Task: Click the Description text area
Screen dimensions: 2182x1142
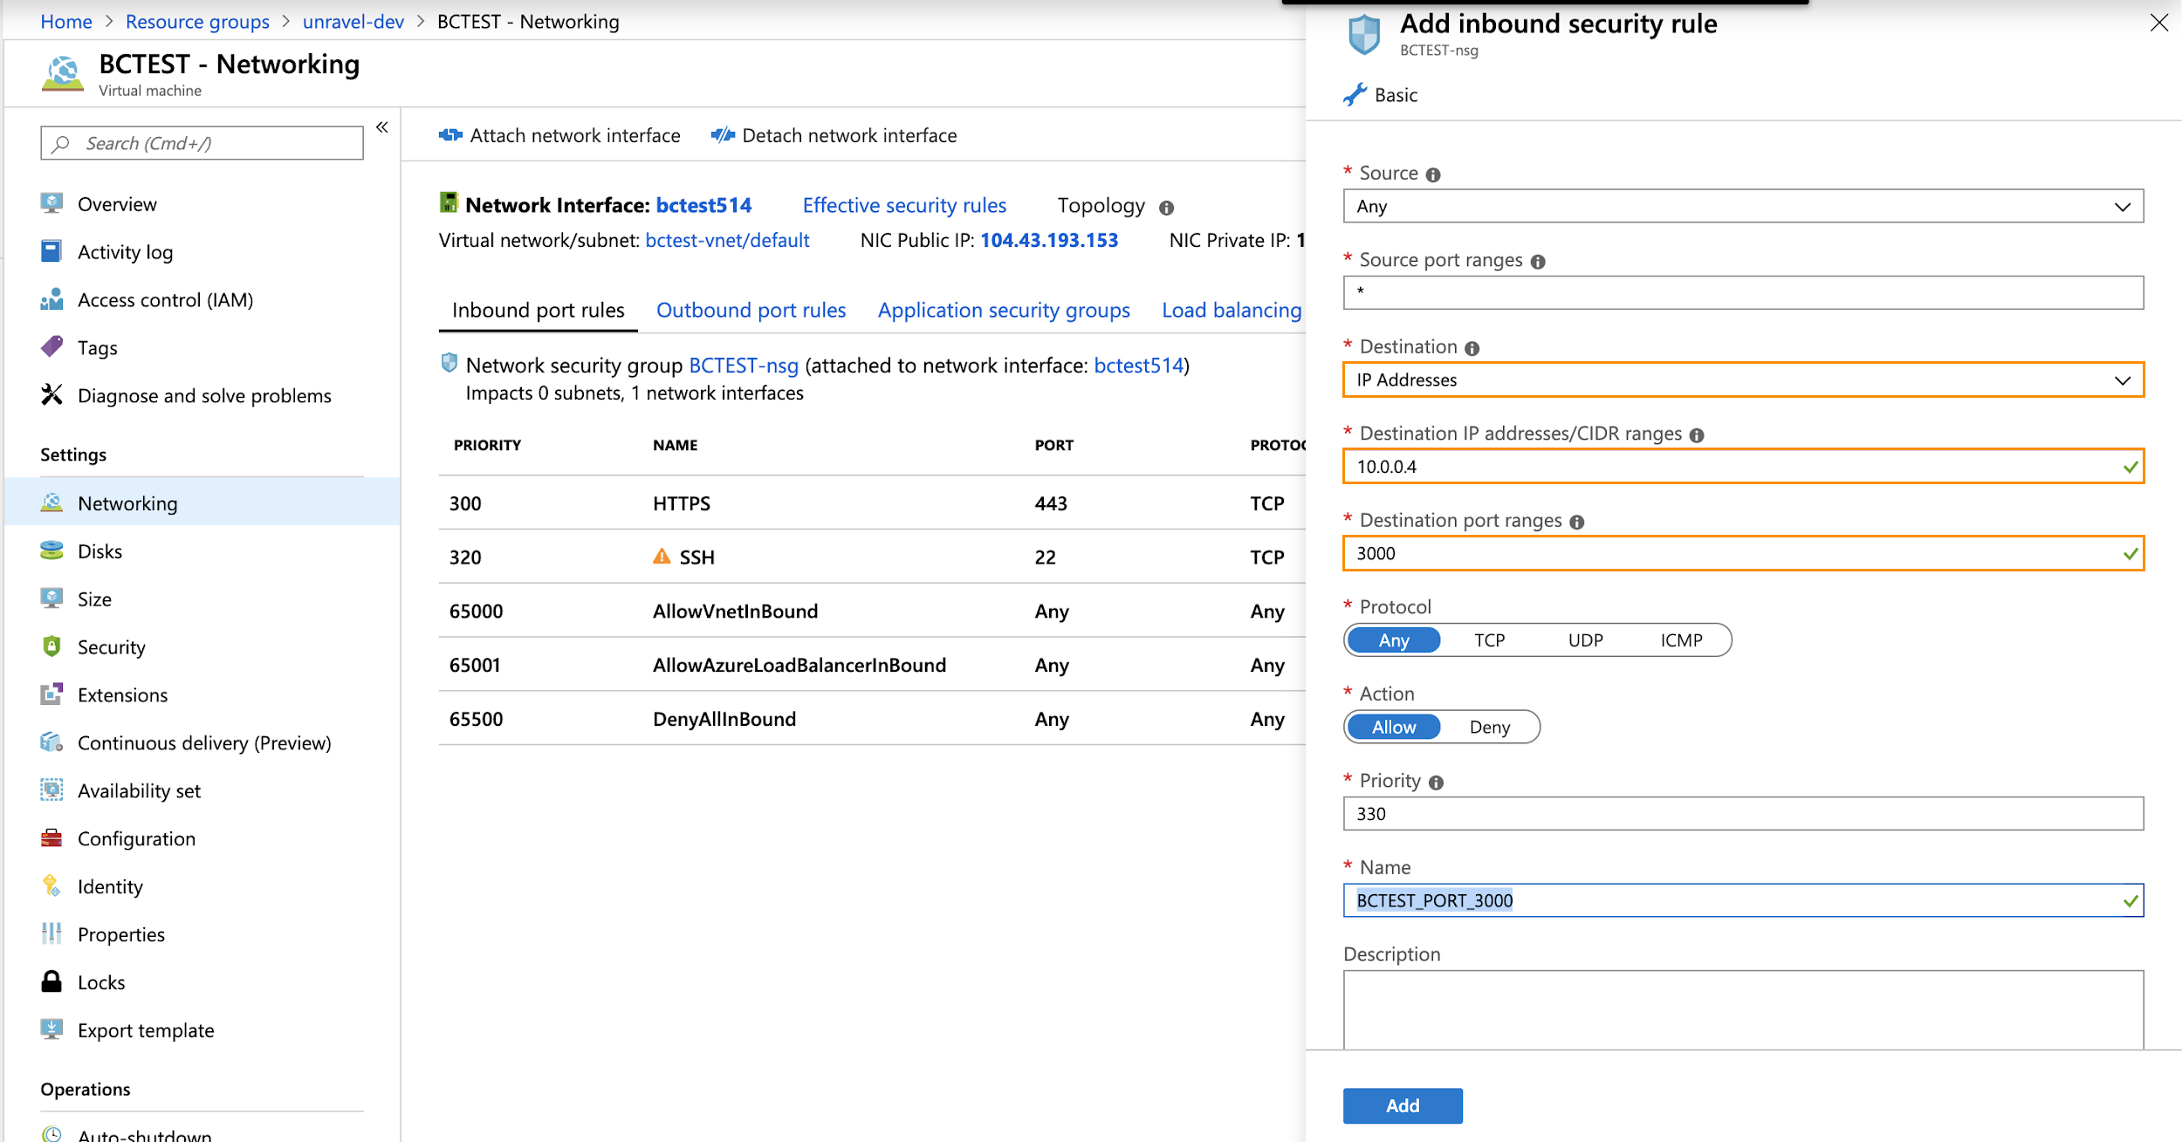Action: coord(1743,1009)
